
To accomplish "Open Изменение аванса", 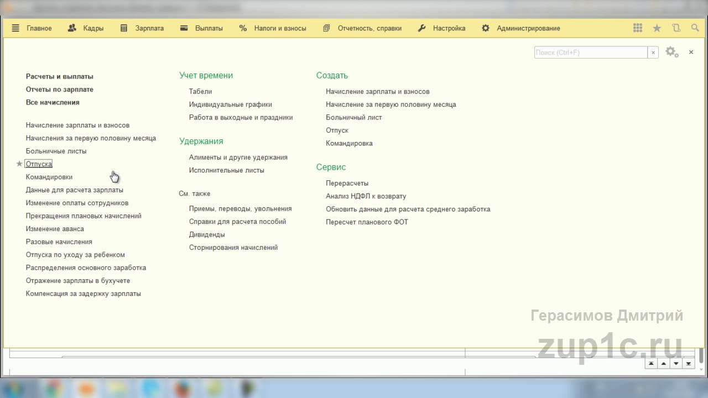I will (55, 229).
